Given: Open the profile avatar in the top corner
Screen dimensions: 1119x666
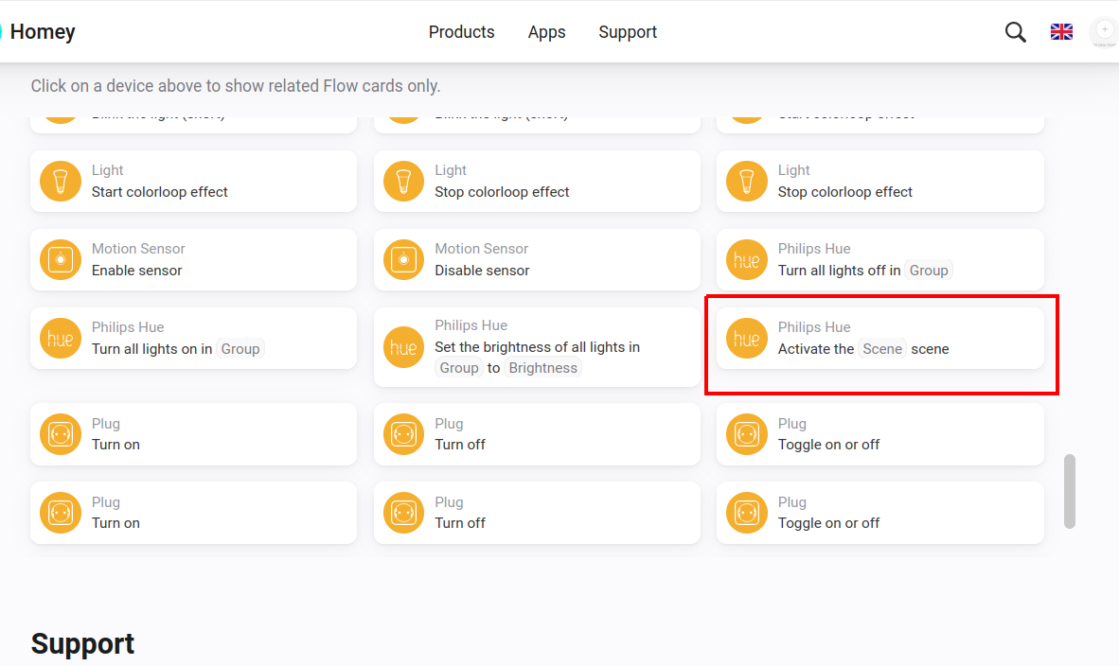Looking at the screenshot, I should pos(1104,32).
